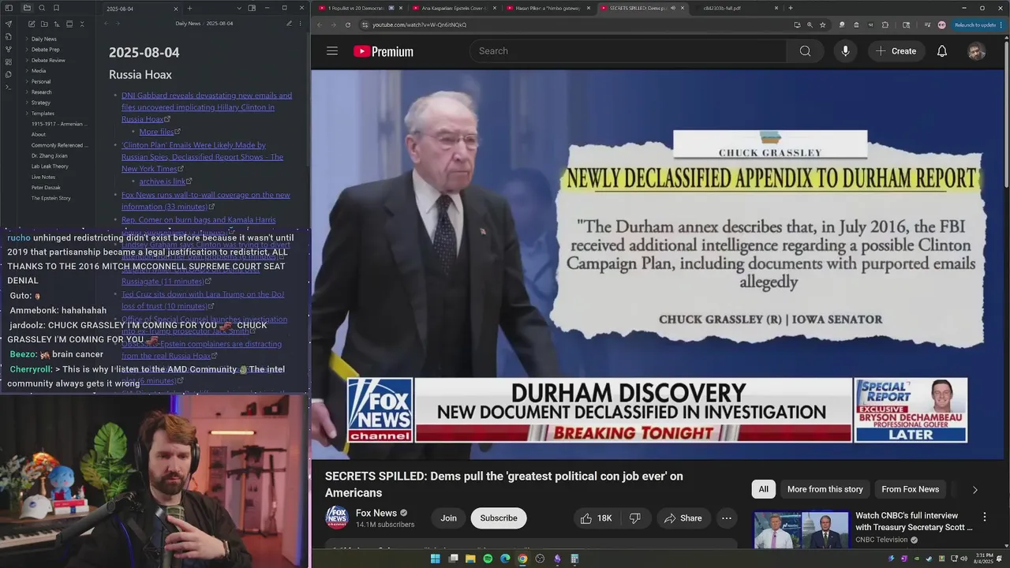Create a new folder in Obsidian
This screenshot has height=568, width=1010.
click(44, 24)
